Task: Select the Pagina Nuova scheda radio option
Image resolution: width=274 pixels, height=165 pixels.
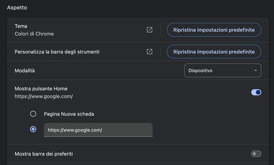Action: point(33,114)
